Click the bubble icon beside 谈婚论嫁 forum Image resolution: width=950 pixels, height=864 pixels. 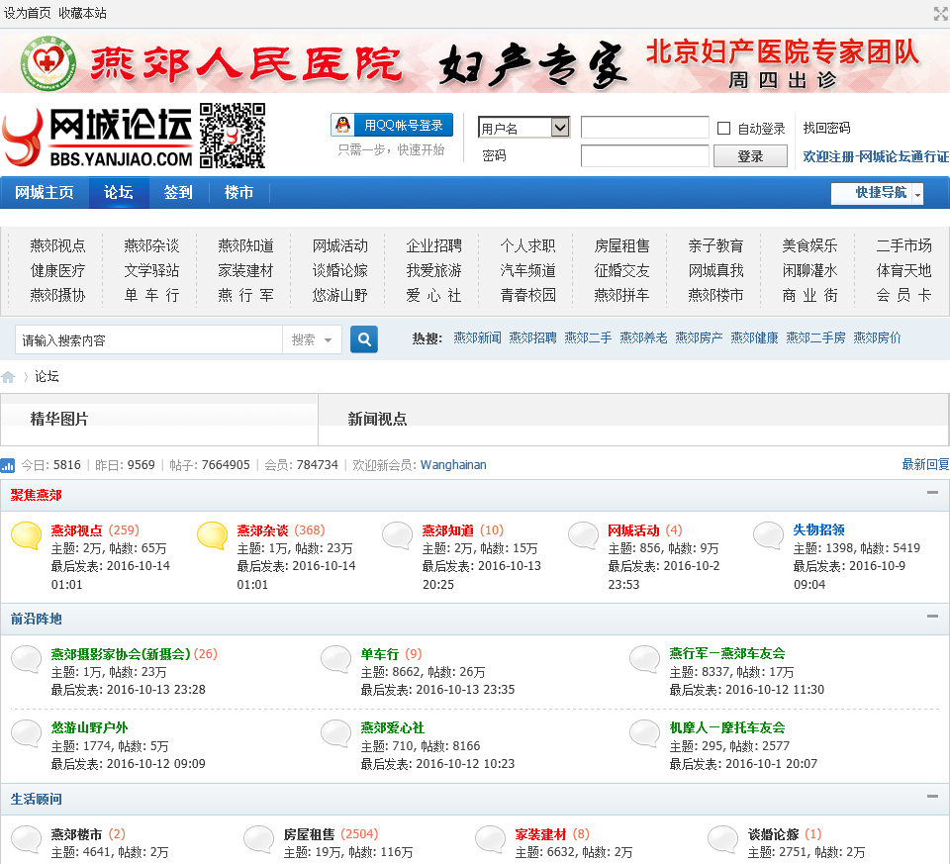(722, 839)
